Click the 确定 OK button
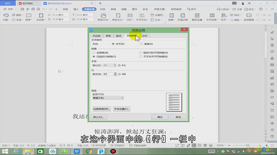This screenshot has height=155, width=277. 160,117
